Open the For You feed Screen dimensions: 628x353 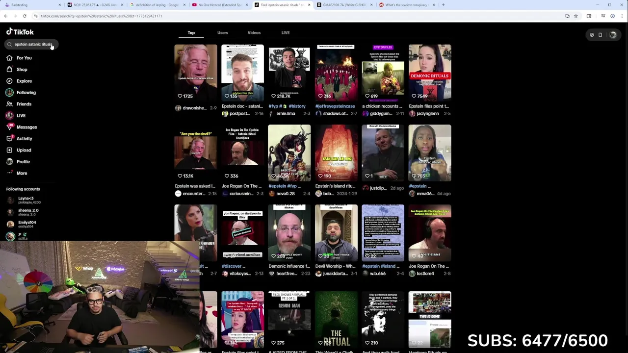[20, 58]
